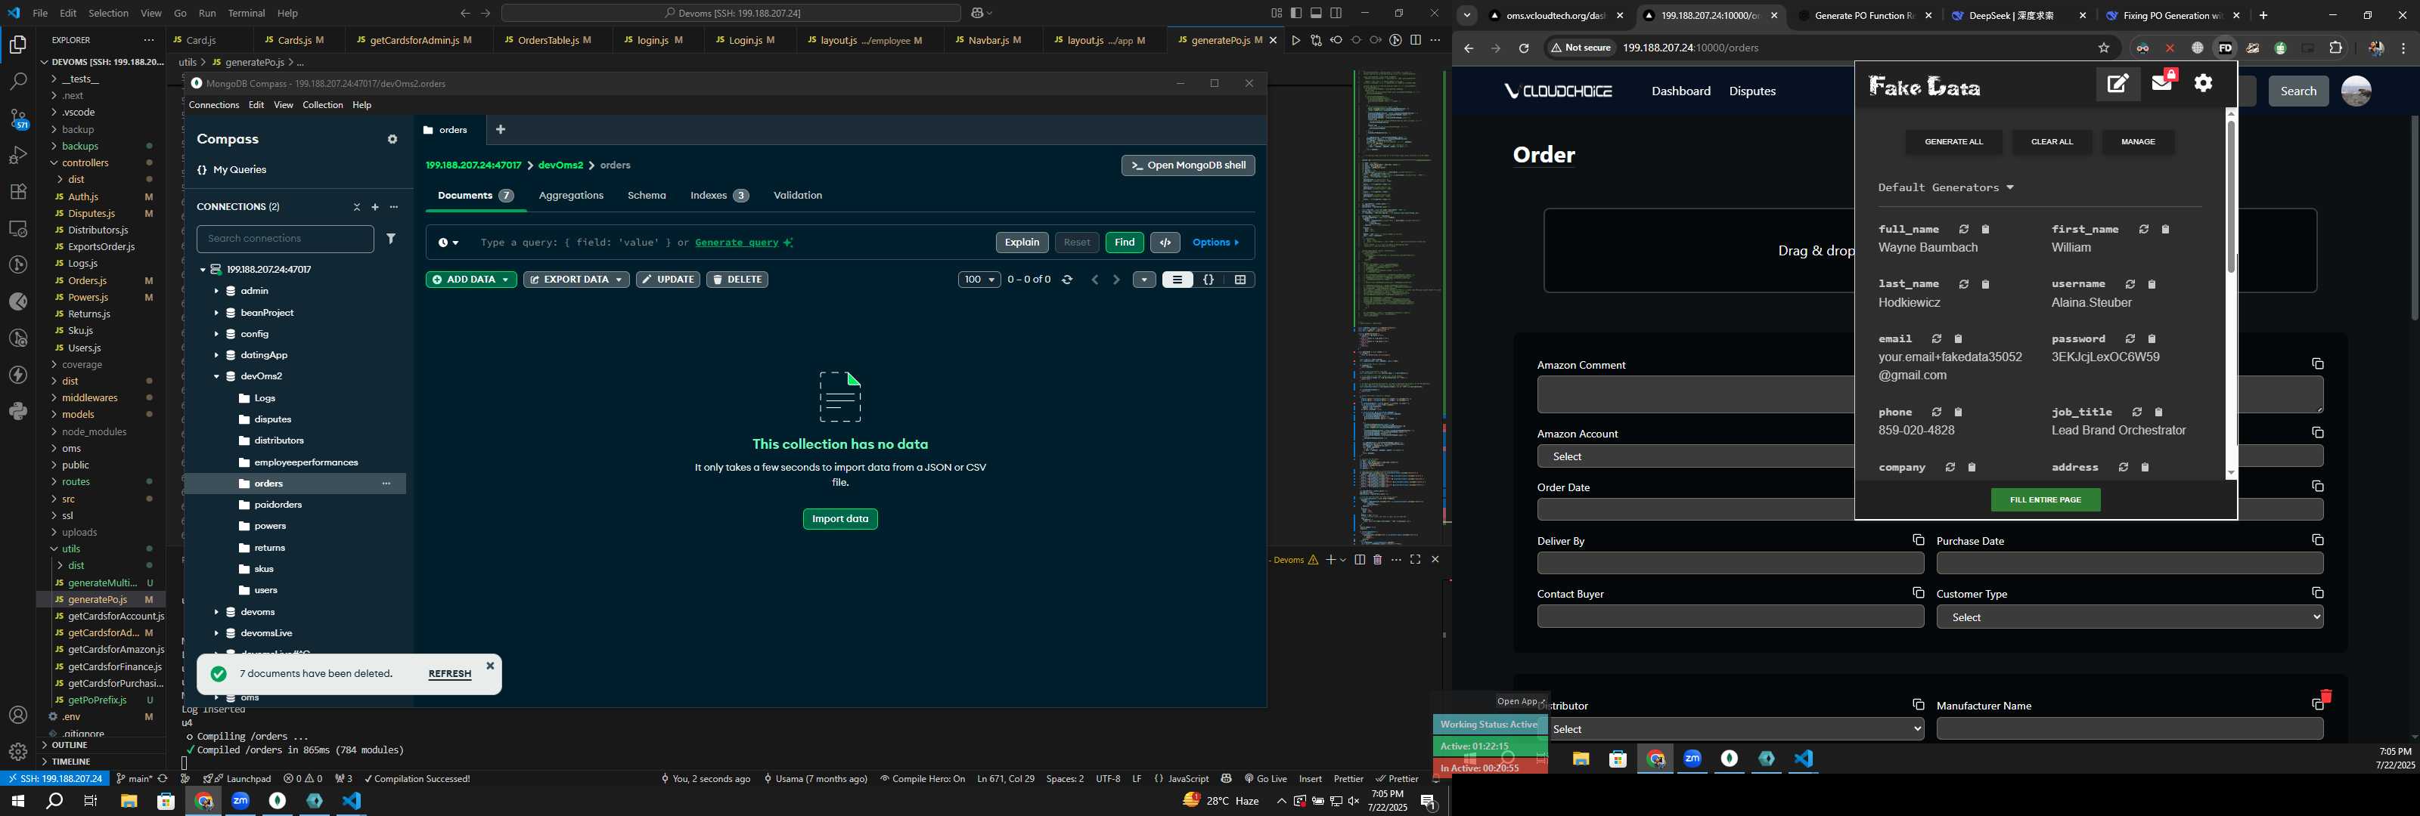Screen dimensions: 2420x816
Task: Click Open MongoDB shell button
Action: 1187,165
